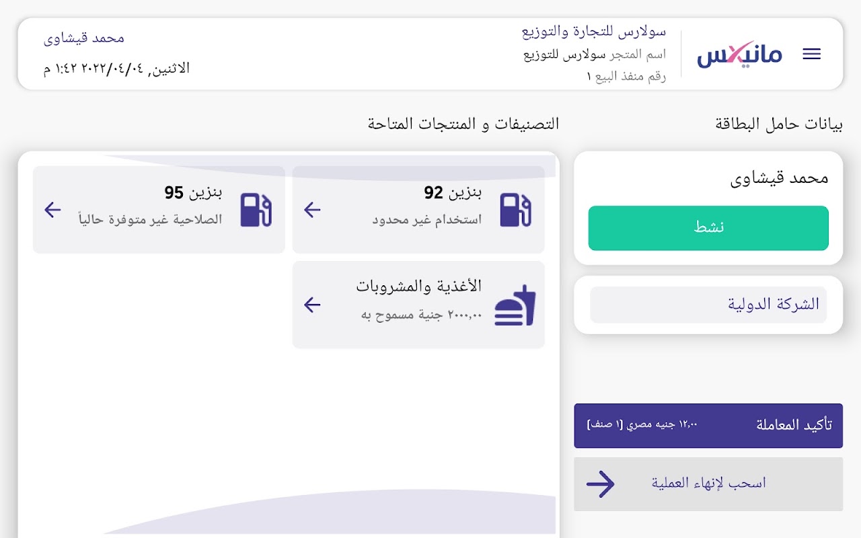Expand الأغذية والمشروبات with its arrow
861x538 pixels.
tap(312, 305)
